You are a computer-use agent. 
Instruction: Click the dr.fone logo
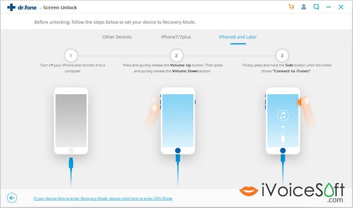22,7
